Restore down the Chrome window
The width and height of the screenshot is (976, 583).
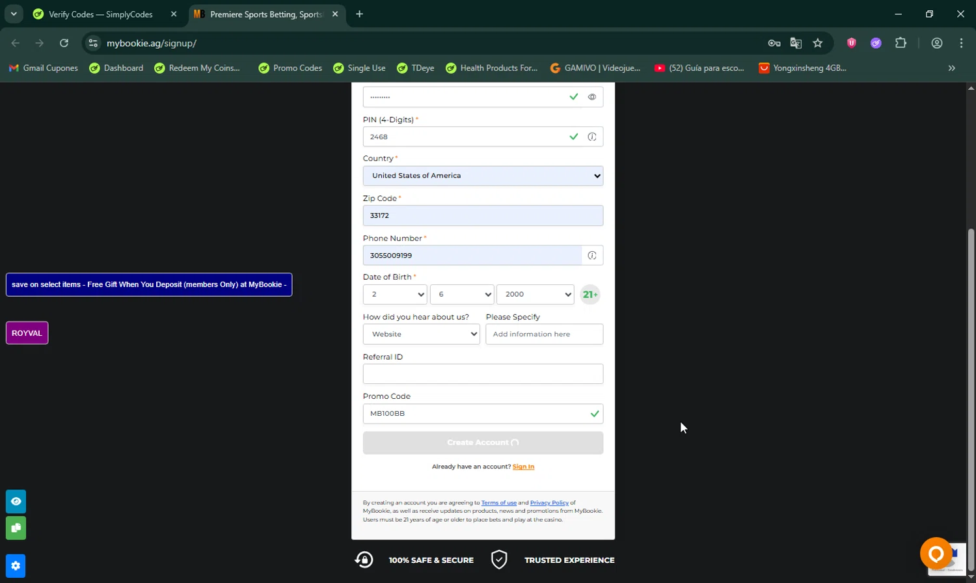pyautogui.click(x=929, y=14)
